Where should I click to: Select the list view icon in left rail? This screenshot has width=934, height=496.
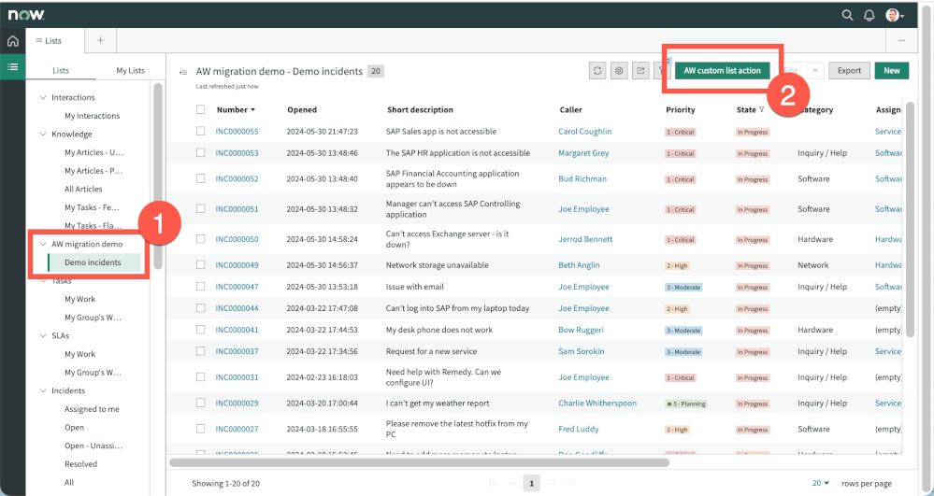13,66
